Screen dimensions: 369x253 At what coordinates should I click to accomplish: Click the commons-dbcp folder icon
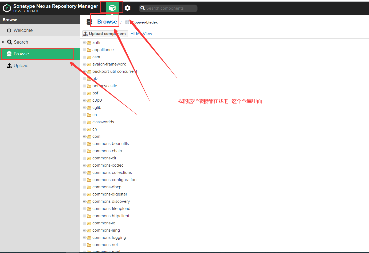click(x=89, y=187)
